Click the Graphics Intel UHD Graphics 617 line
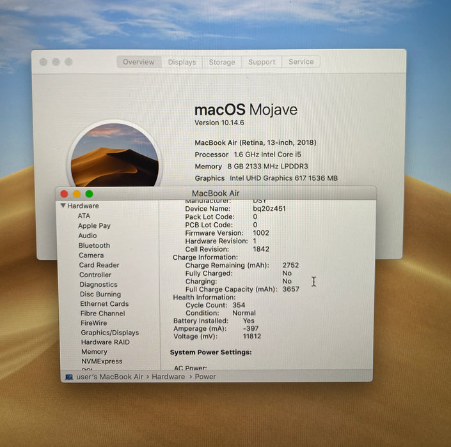 click(266, 178)
